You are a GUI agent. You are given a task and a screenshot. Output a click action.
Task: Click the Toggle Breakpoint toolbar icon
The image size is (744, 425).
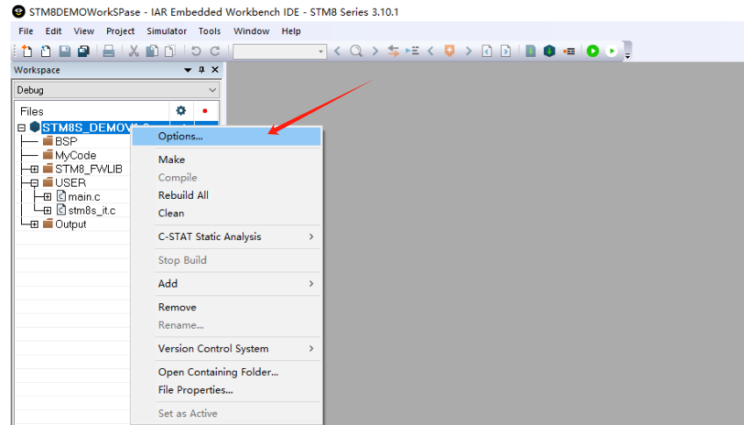(x=569, y=51)
